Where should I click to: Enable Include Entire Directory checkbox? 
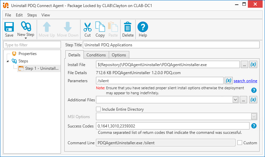[x=98, y=109]
